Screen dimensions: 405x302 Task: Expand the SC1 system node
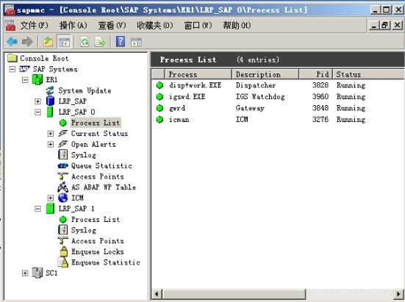click(25, 273)
